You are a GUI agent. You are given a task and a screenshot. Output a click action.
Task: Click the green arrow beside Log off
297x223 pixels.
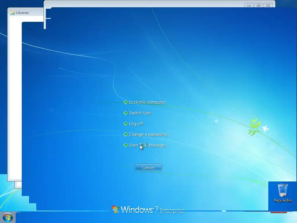125,124
